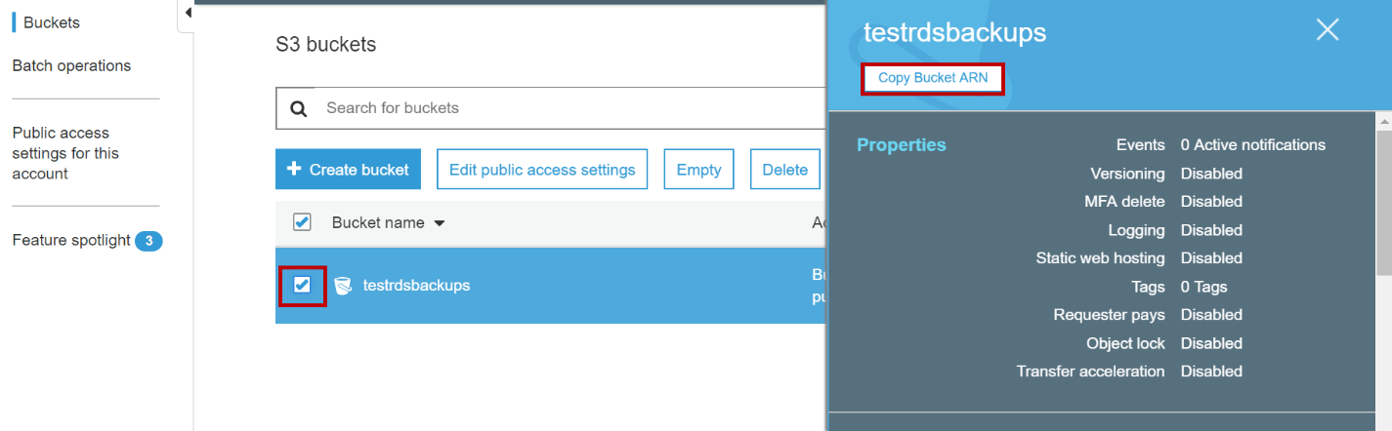
Task: Open Public access settings for this account
Action: click(65, 153)
